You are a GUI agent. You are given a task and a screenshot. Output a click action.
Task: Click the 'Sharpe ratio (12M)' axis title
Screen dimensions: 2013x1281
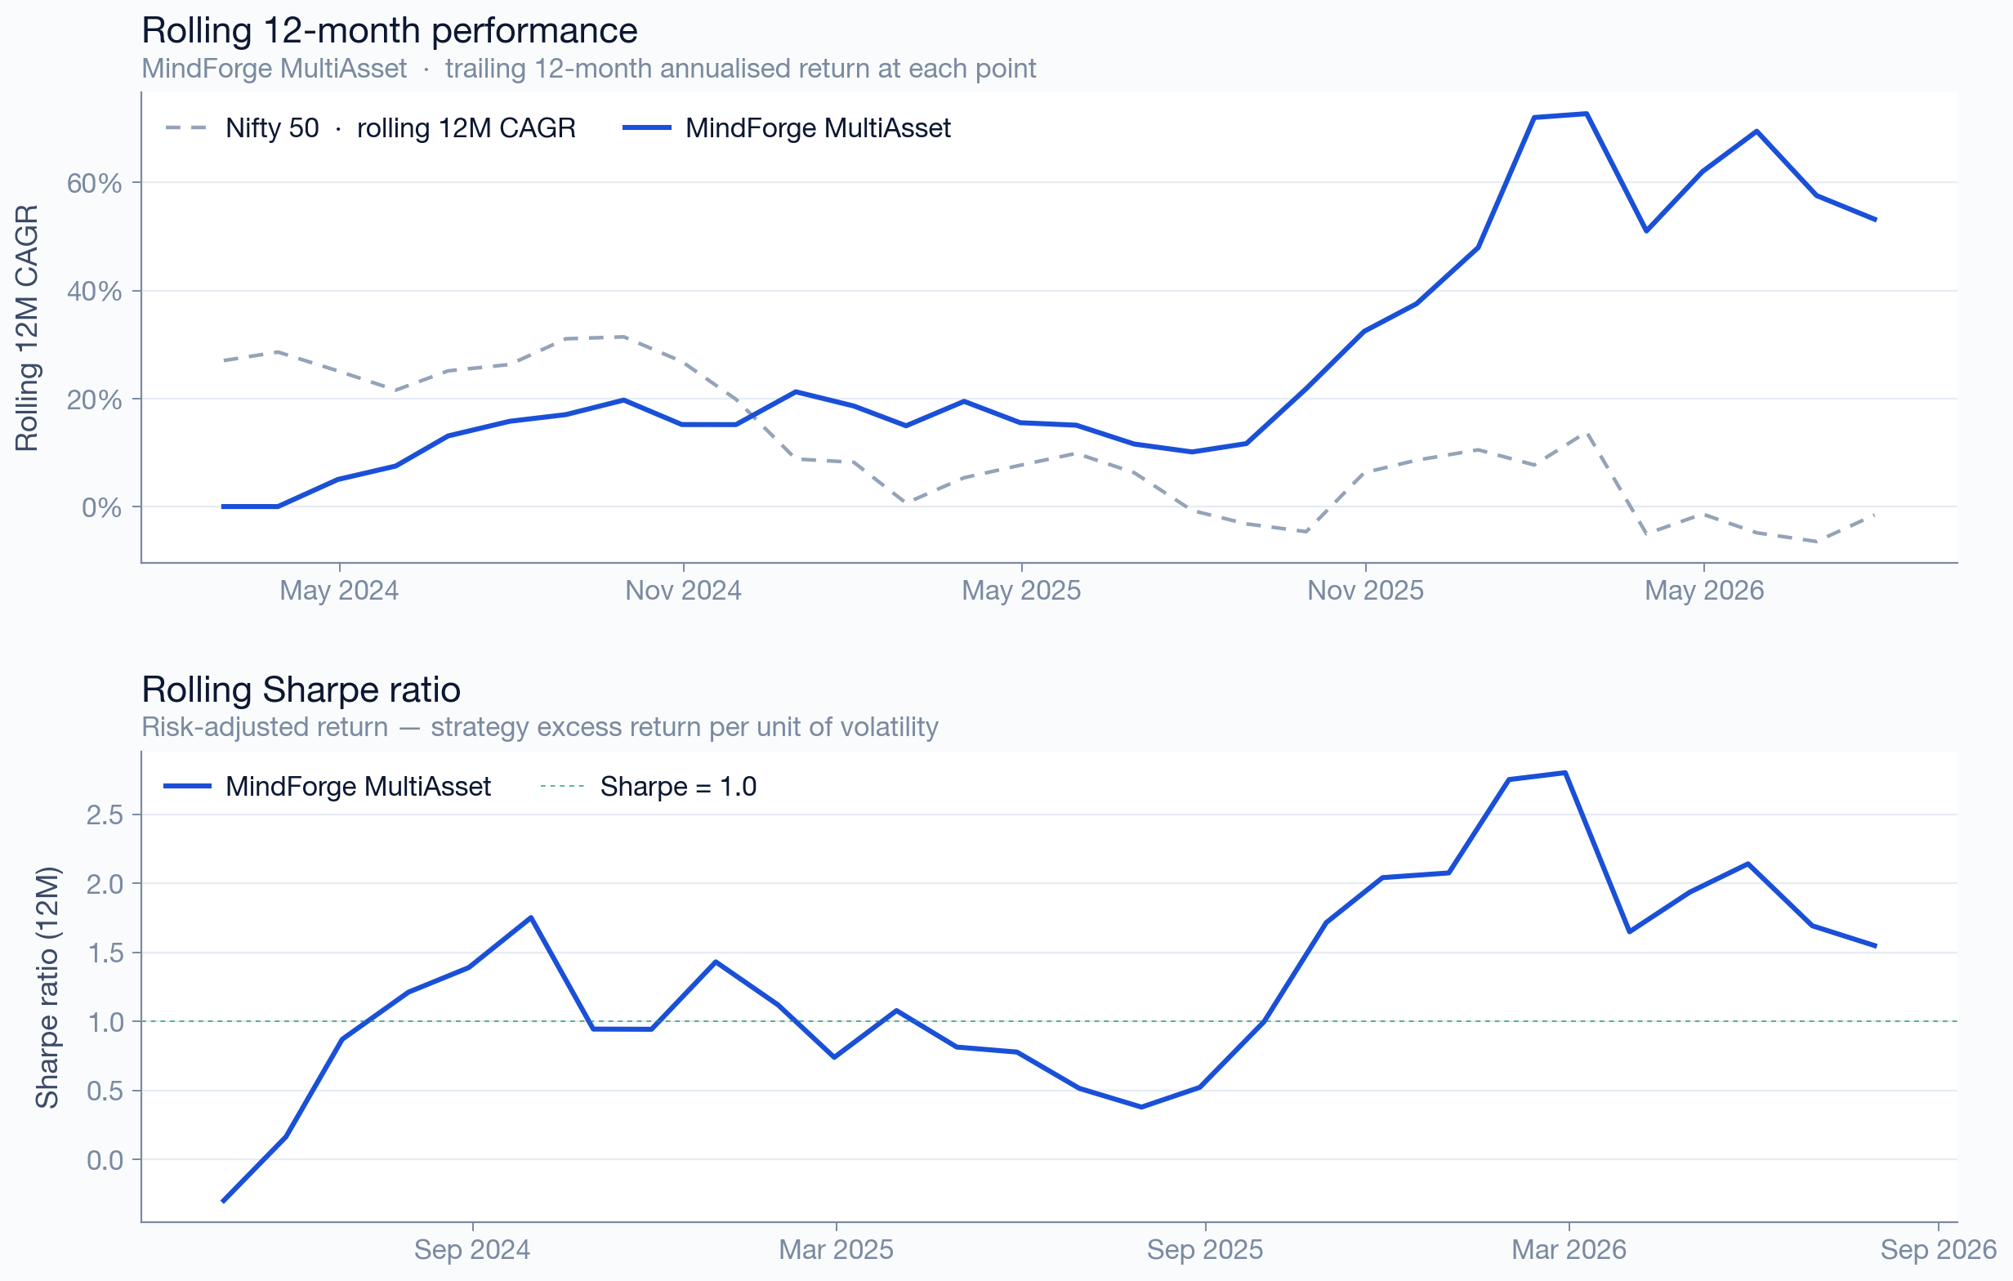[47, 988]
